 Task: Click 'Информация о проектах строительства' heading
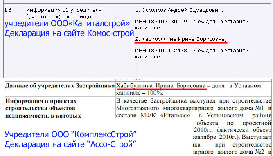pos(41,105)
